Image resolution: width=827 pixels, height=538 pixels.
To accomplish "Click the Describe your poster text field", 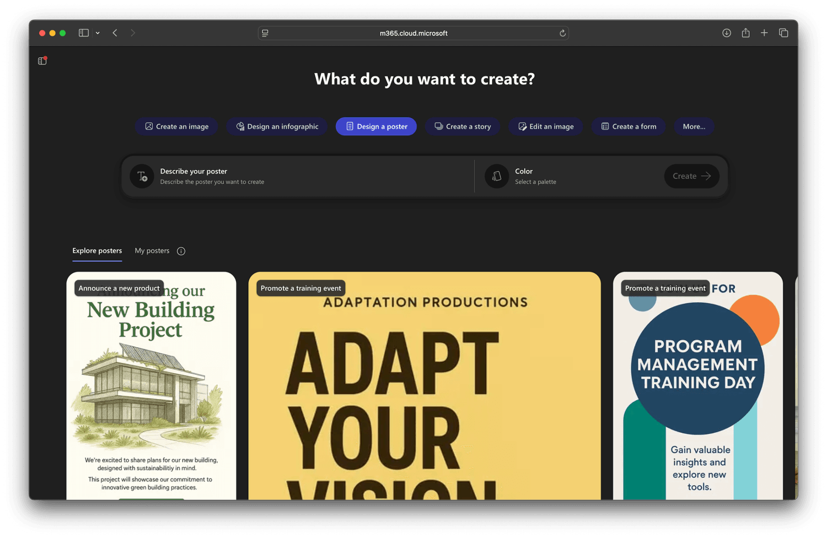I will [x=298, y=176].
